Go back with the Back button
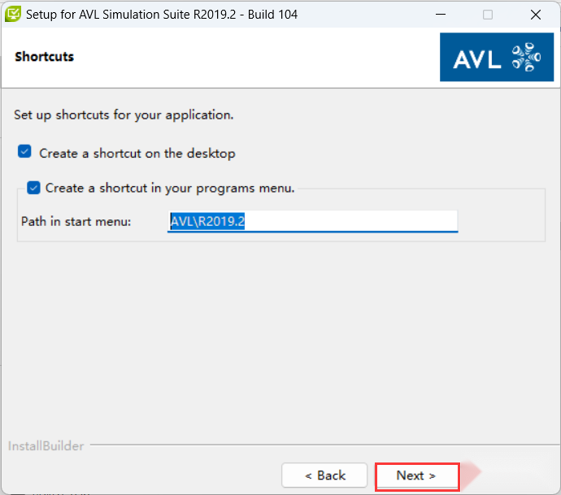This screenshot has height=495, width=561. (324, 475)
